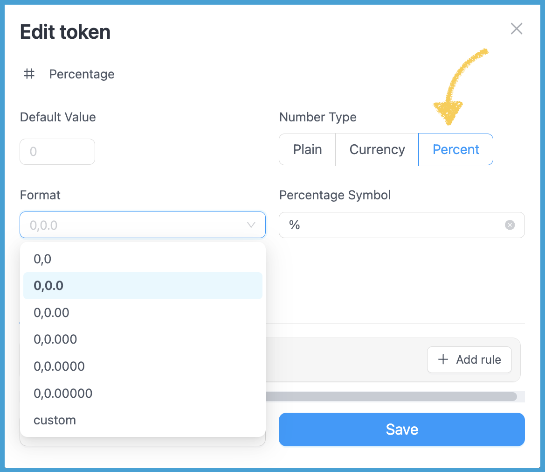Choose the 0,0.00 format option

click(51, 312)
